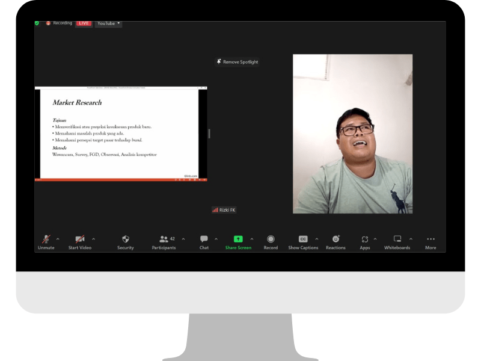Screen dimensions: 481x361
Task: Click the bullet 'Memahami masalah produk yang ada.'
Action: click(88, 134)
